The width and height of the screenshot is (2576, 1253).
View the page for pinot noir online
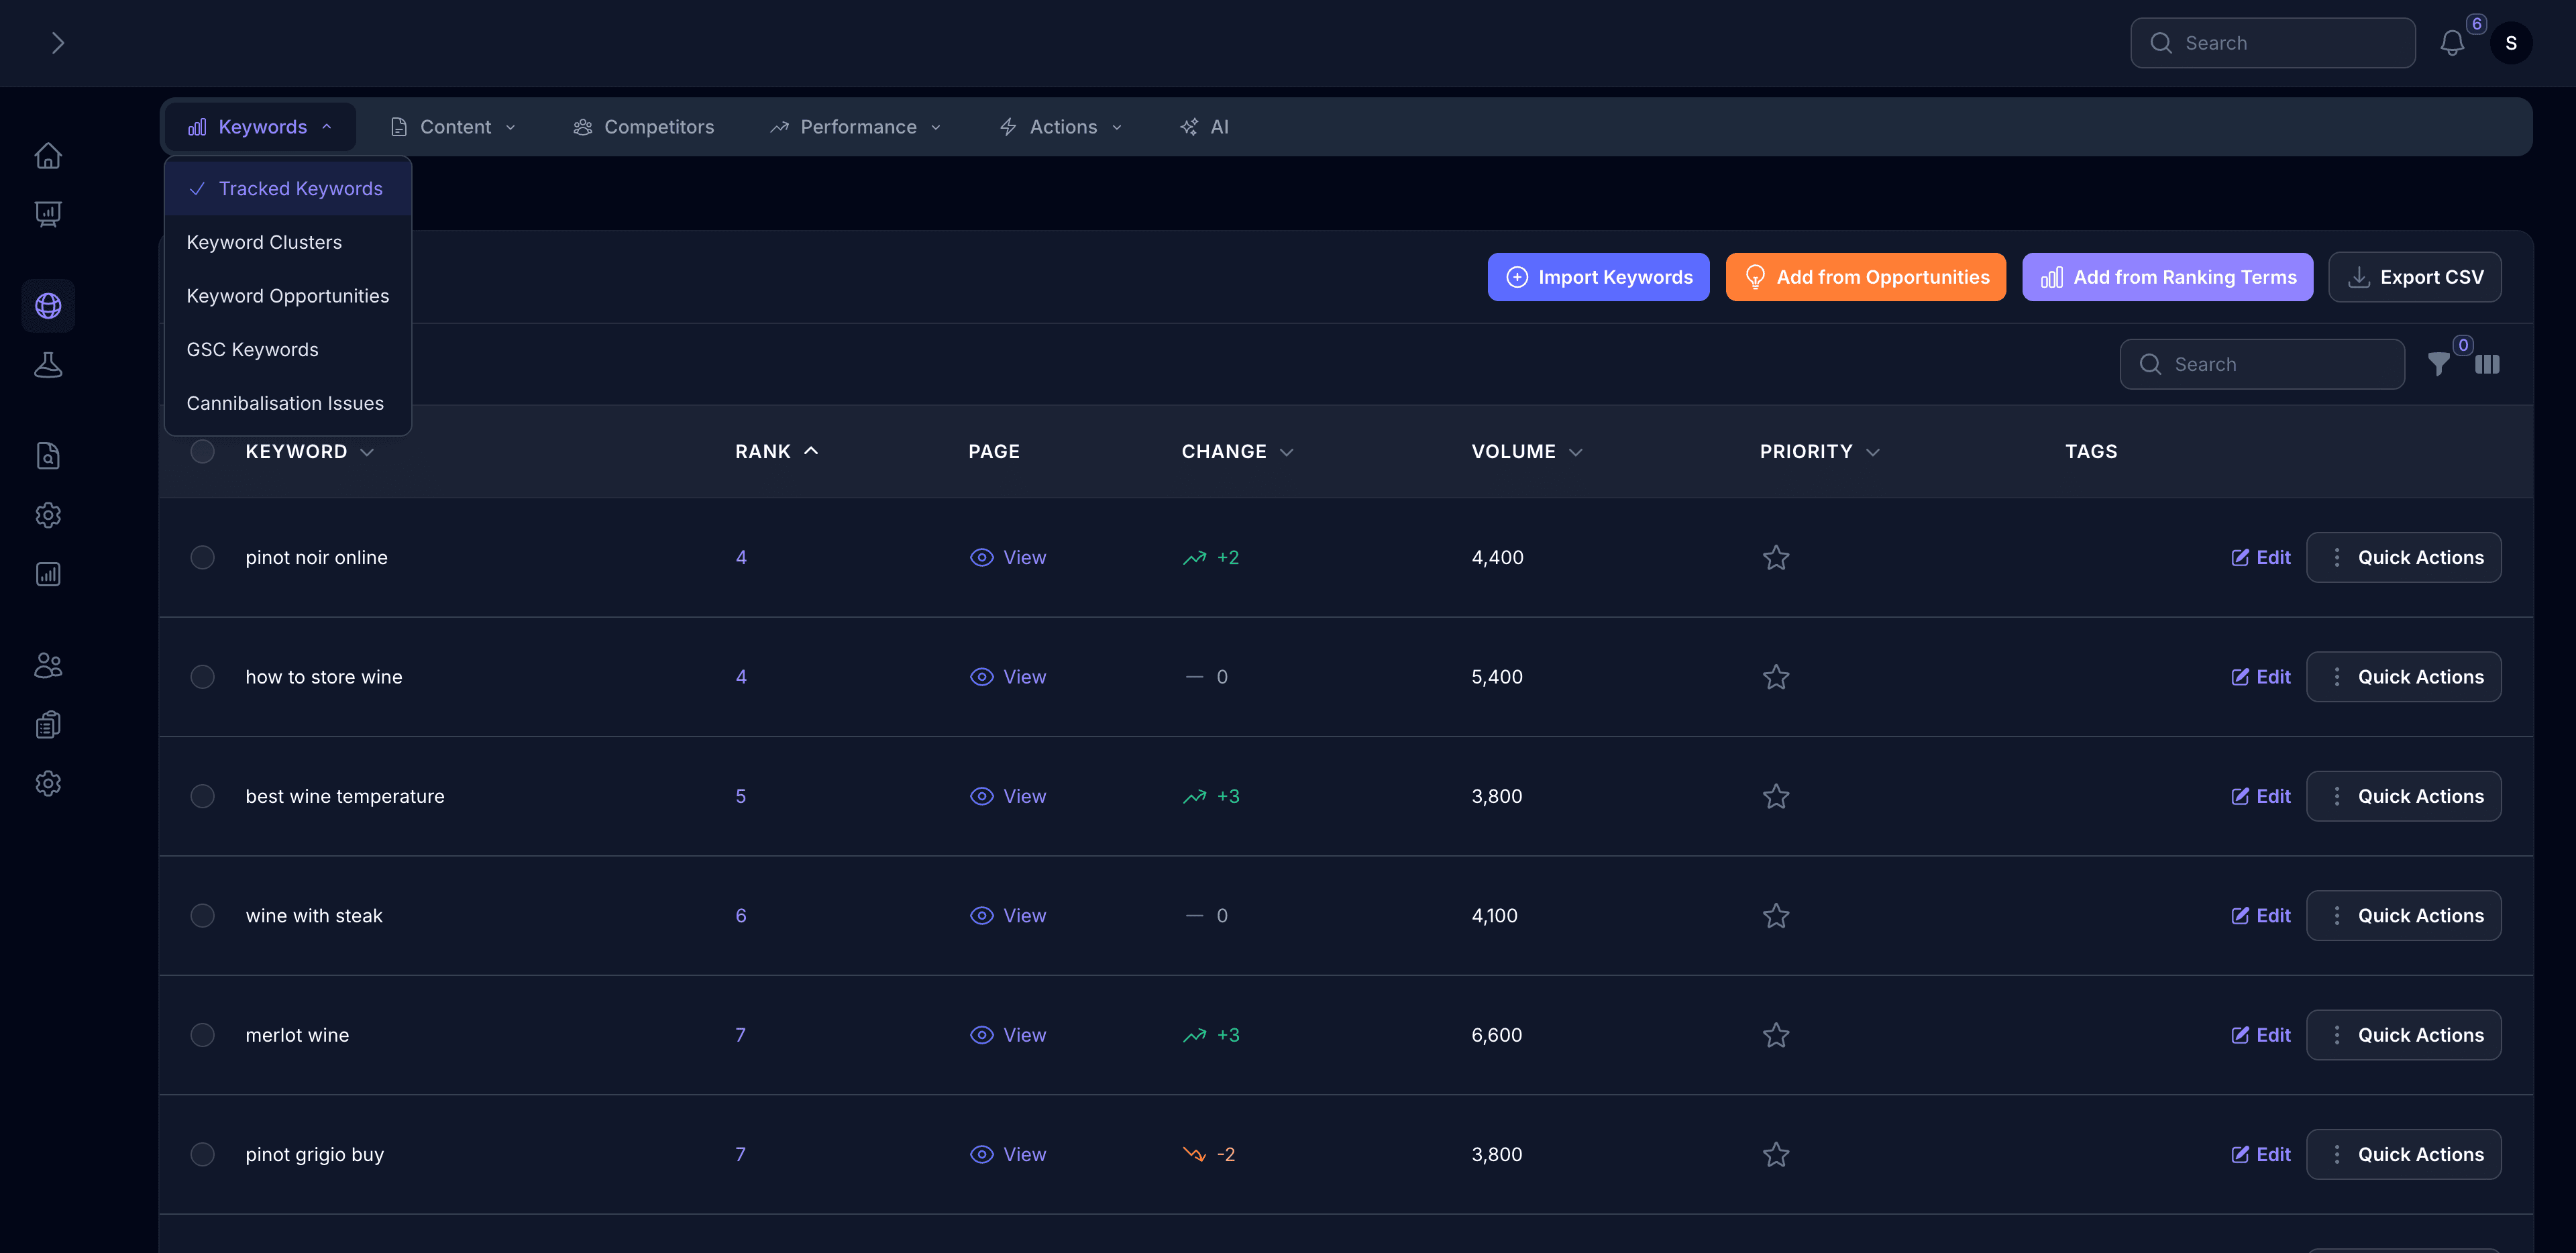1008,557
